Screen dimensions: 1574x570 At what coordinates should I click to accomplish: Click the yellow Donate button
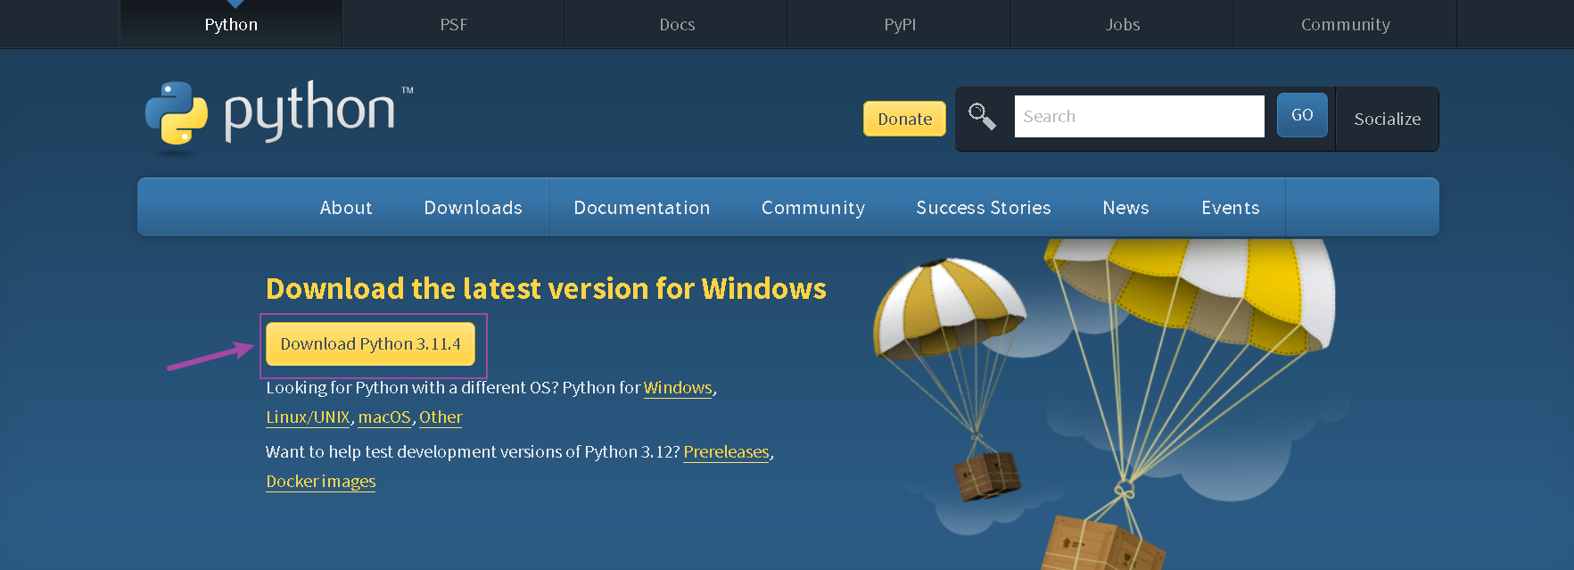(904, 119)
